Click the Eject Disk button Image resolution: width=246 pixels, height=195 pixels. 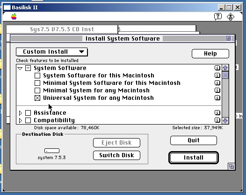tap(116, 143)
